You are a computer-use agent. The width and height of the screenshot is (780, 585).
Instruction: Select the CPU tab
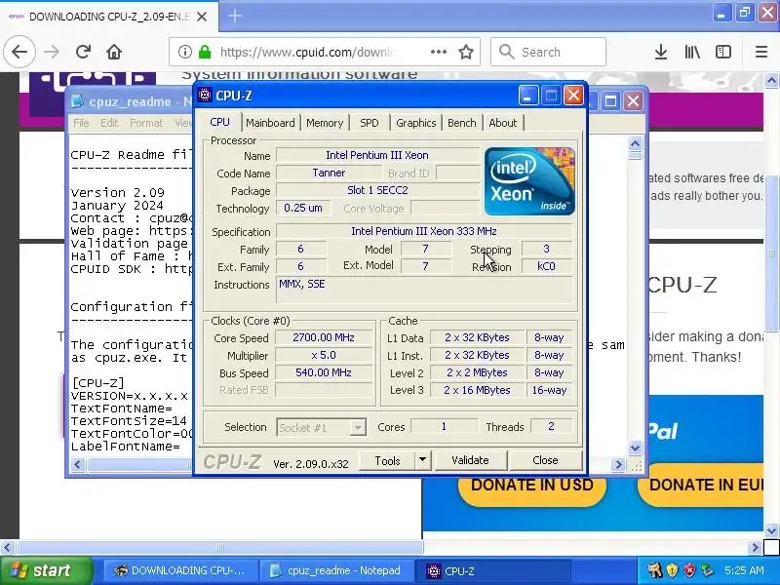pos(219,123)
